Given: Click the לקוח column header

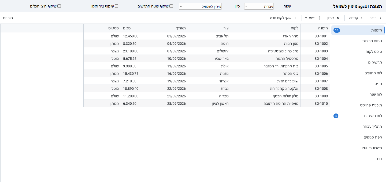Looking at the screenshot, I should (x=266, y=28).
